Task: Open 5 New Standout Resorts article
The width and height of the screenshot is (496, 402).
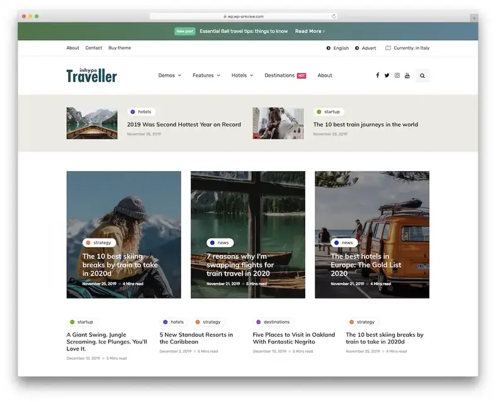Action: click(x=196, y=338)
